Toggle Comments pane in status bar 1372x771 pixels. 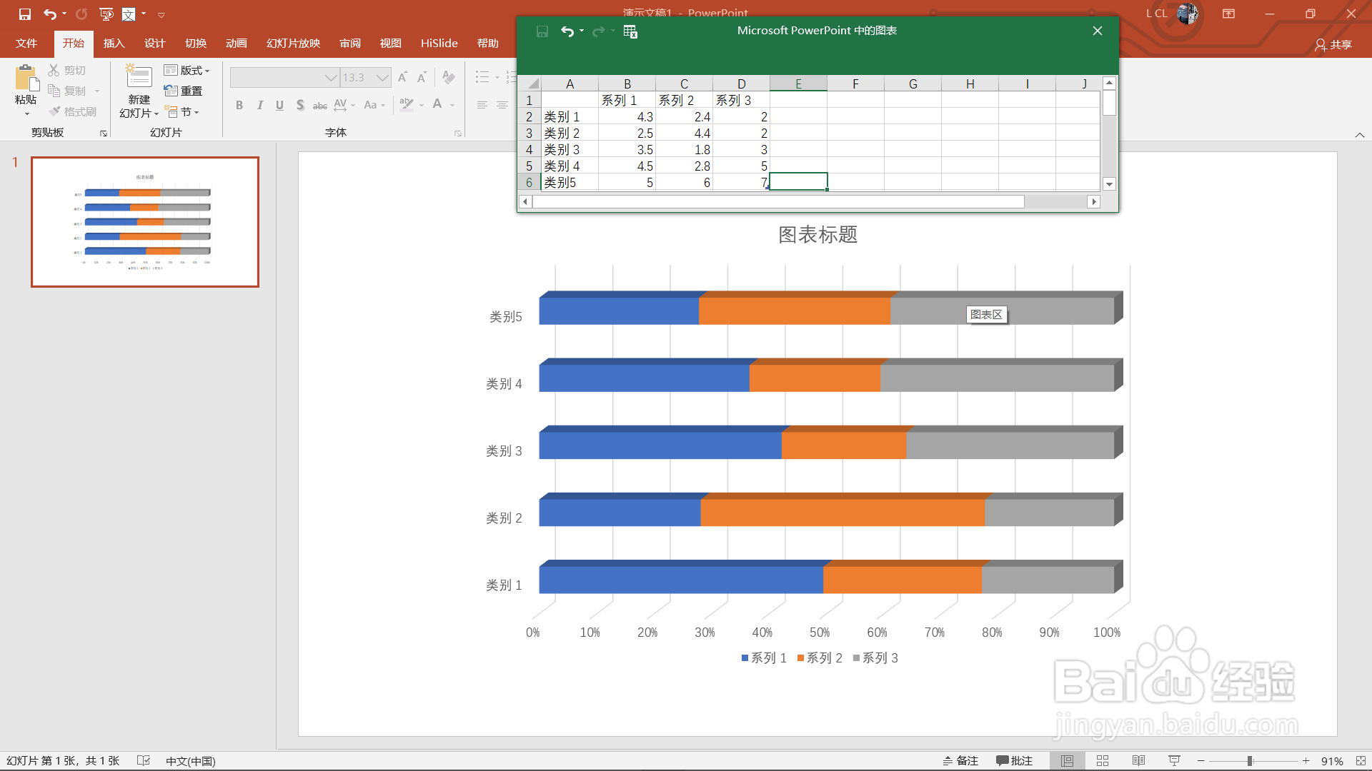point(1015,760)
